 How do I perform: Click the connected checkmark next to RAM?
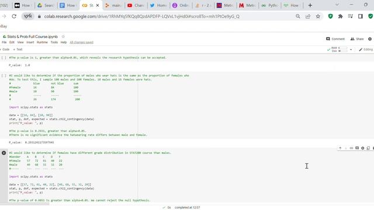click(x=328, y=50)
